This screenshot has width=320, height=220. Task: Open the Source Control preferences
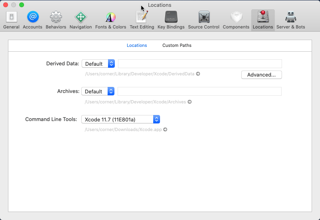204,20
